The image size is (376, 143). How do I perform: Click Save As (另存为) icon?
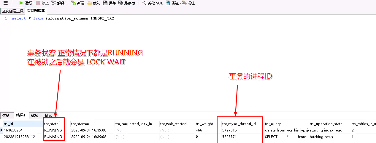(x=121, y=3)
